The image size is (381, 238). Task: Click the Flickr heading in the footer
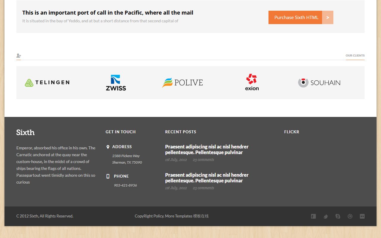[x=292, y=132]
